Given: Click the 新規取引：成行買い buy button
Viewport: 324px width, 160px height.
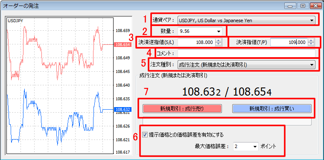Looking at the screenshot, I should click(x=272, y=108).
